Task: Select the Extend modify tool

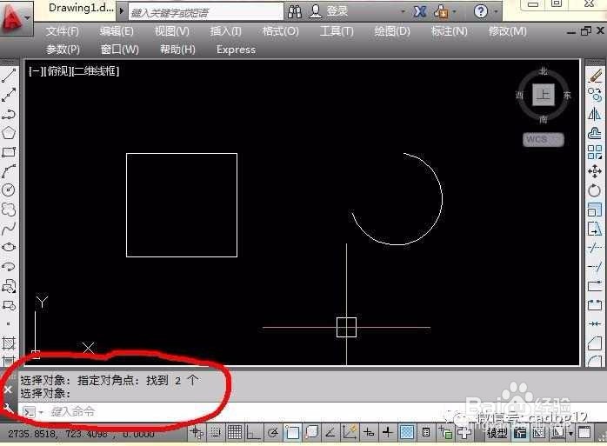Action: 595,266
